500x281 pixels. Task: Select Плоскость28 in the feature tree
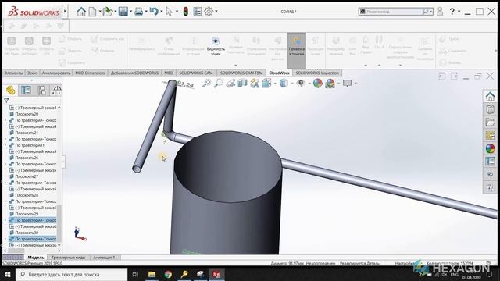(27, 195)
